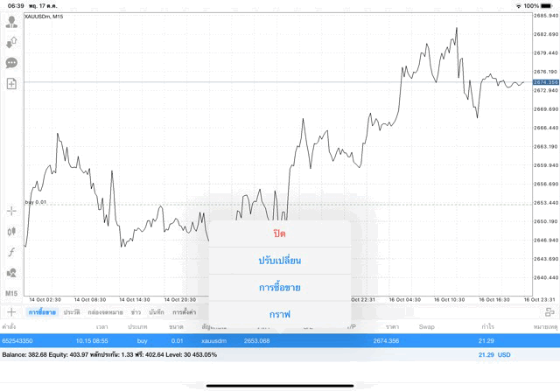Choose ปรับเปลี่ยน (modify) in the popup

pyautogui.click(x=279, y=261)
